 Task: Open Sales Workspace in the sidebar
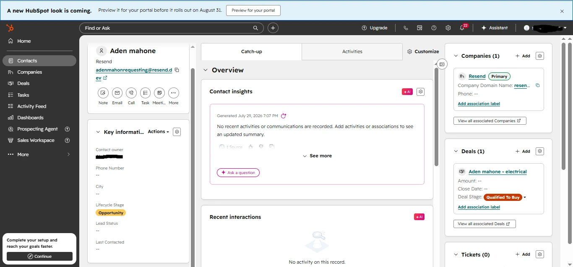(39, 140)
